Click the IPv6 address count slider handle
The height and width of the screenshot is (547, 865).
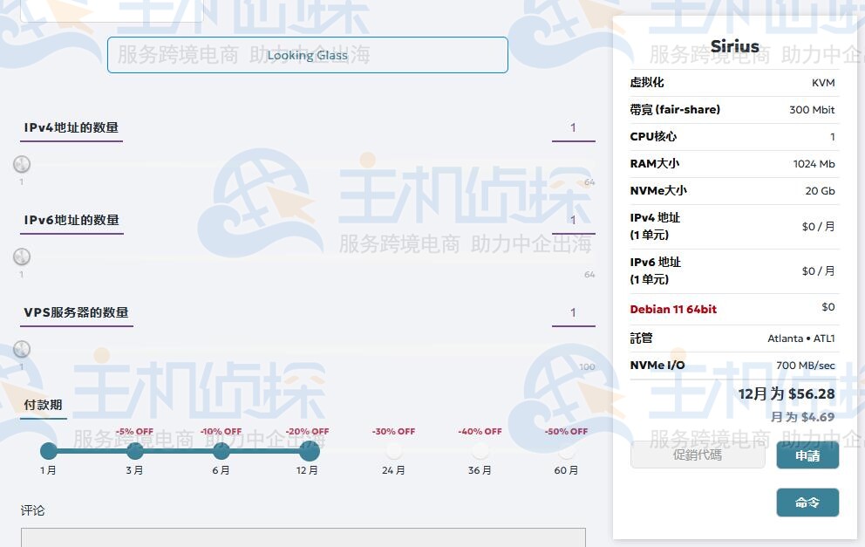21,256
